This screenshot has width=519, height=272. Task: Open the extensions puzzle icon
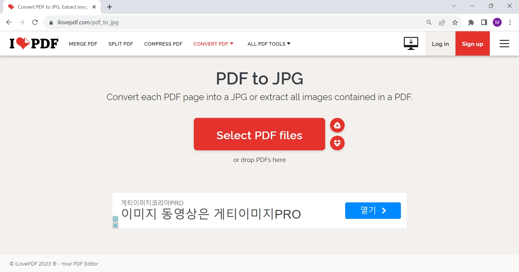click(471, 22)
